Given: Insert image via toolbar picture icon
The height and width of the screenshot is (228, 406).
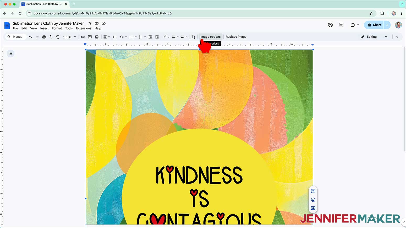Looking at the screenshot, I should pyautogui.click(x=97, y=37).
